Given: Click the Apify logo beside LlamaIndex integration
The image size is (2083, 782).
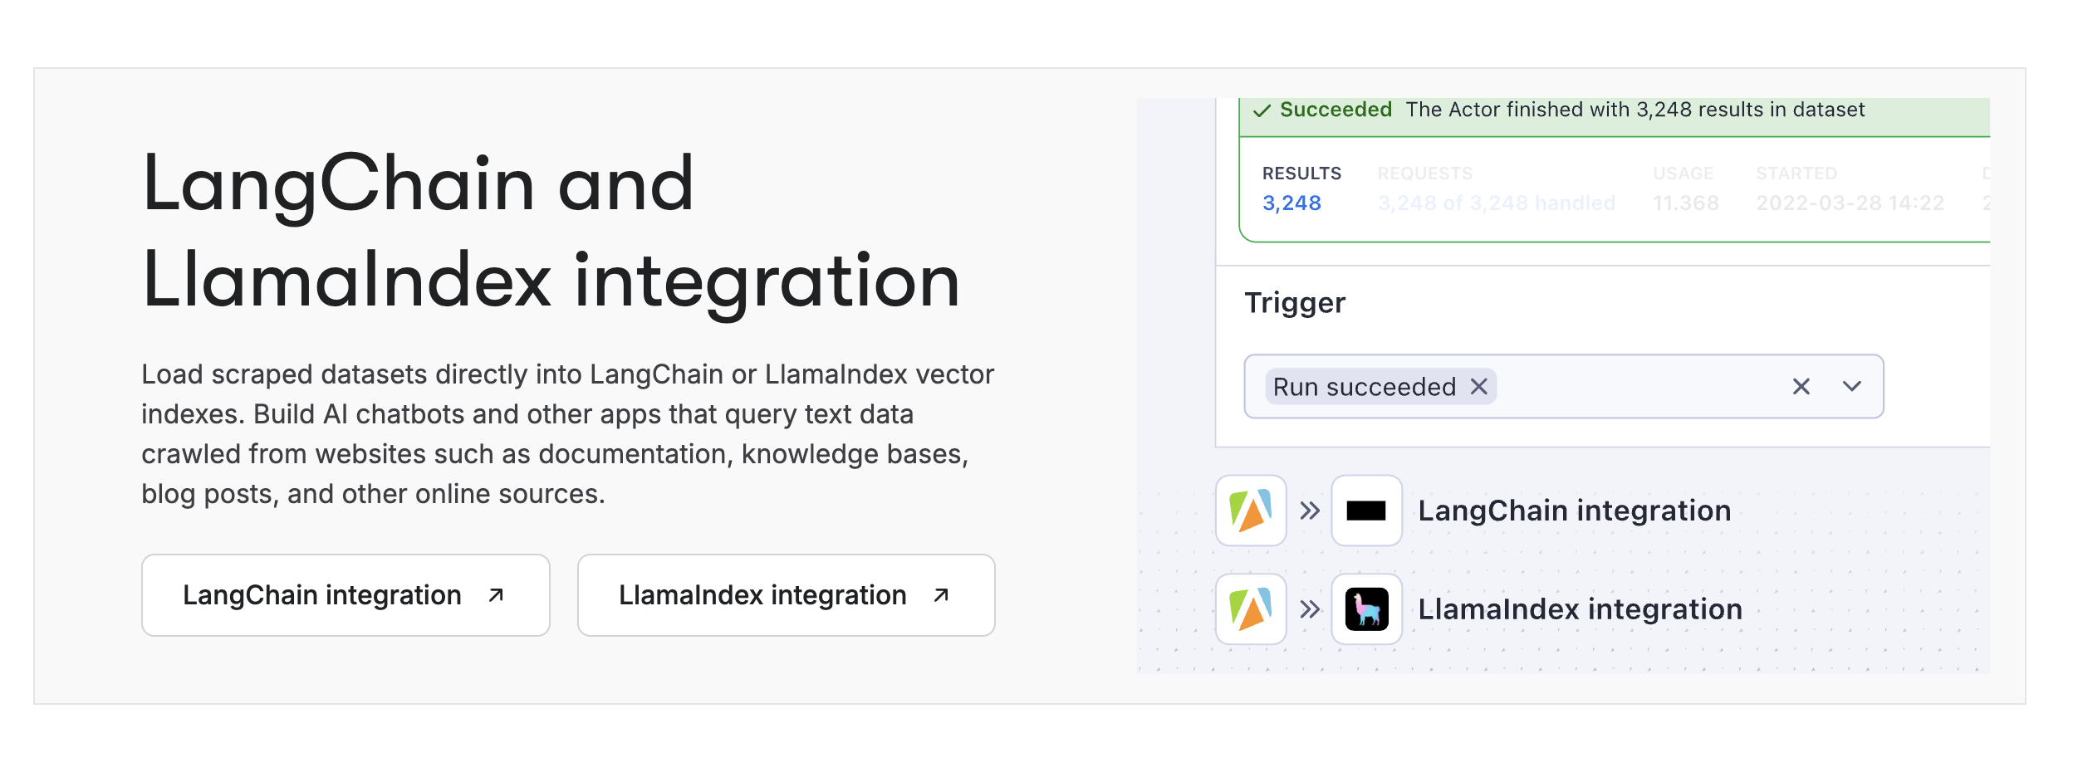Looking at the screenshot, I should 1251,609.
